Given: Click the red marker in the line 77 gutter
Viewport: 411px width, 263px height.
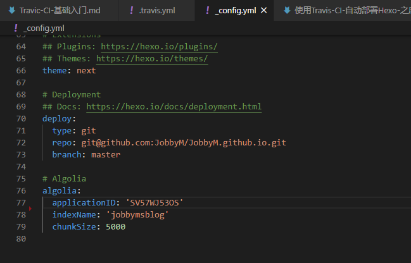Looking at the screenshot, I should point(30,207).
